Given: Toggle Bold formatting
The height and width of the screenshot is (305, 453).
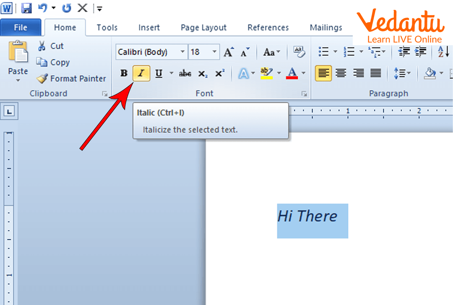Looking at the screenshot, I should tap(124, 74).
